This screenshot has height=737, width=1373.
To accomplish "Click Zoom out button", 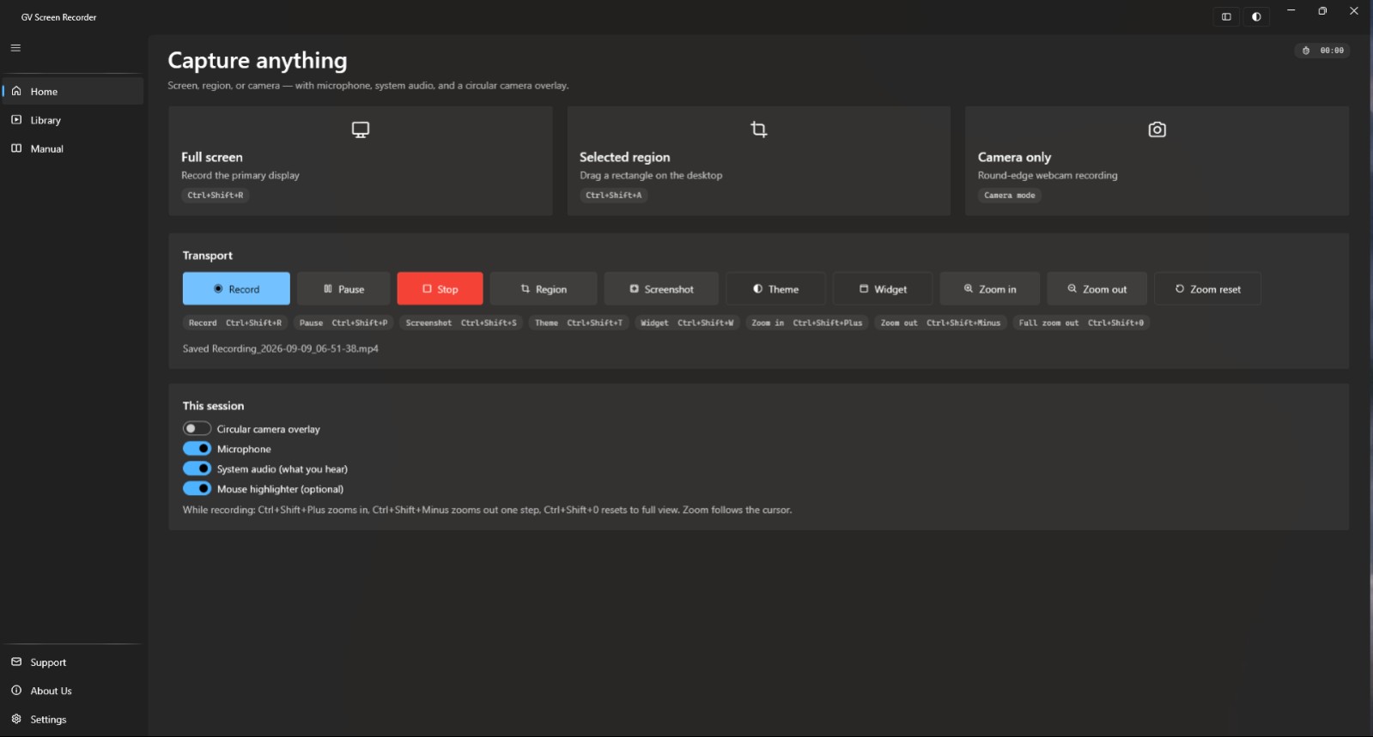I will pyautogui.click(x=1097, y=289).
